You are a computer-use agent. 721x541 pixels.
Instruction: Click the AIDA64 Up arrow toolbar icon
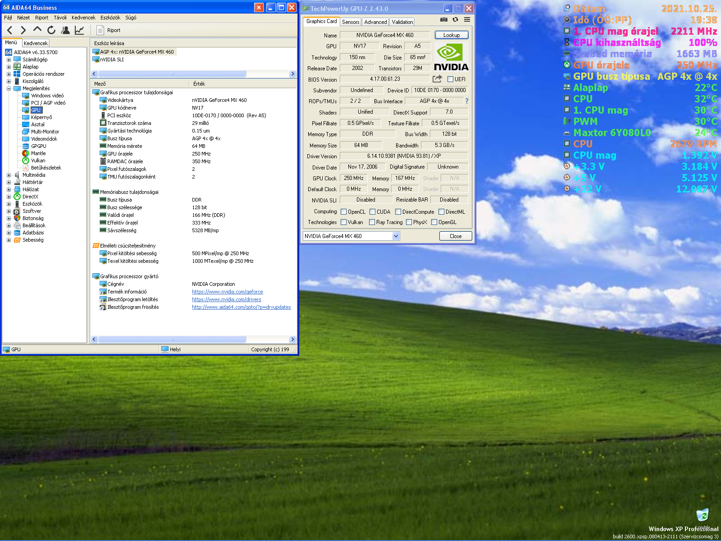pyautogui.click(x=37, y=30)
